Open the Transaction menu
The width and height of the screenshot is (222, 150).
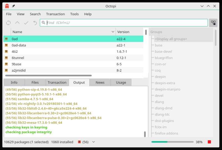coord(55,14)
